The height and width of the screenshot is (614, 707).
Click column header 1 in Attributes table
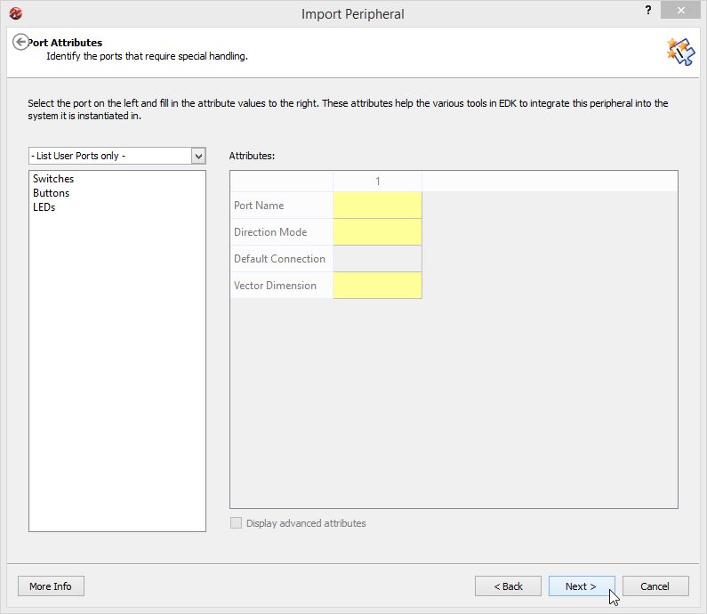point(377,182)
